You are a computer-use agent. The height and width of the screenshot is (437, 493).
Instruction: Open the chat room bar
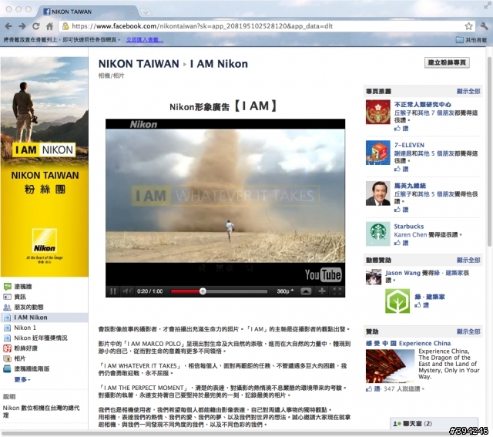coord(434,423)
